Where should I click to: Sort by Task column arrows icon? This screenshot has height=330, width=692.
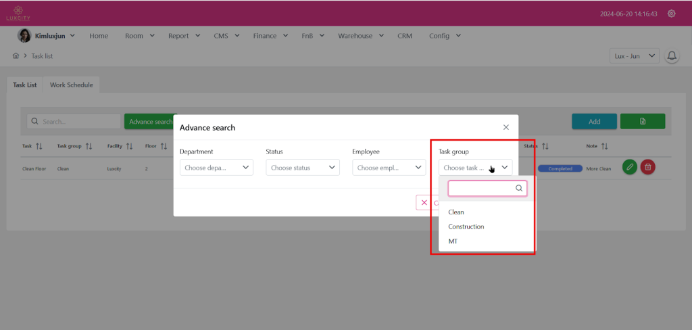click(x=39, y=146)
